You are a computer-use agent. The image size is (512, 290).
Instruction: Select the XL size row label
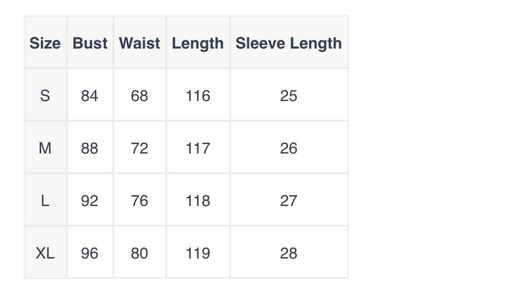[x=45, y=253]
